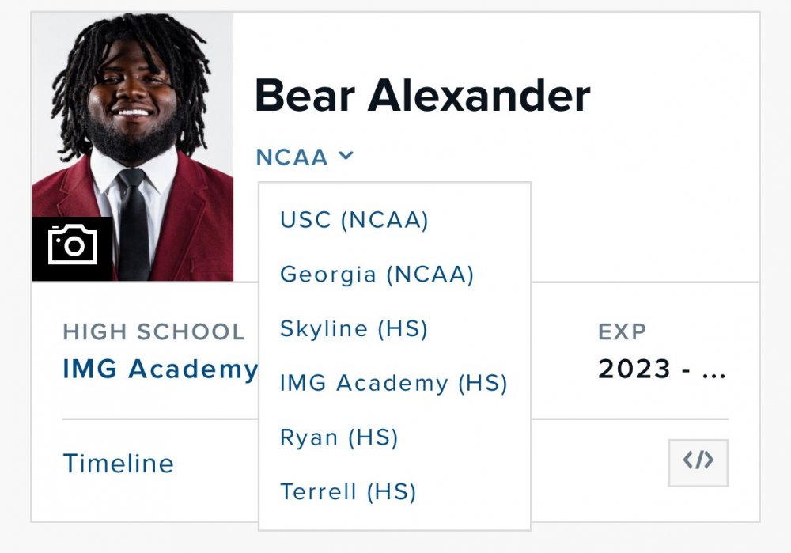Select USC (NCAA) from the list

tap(354, 220)
